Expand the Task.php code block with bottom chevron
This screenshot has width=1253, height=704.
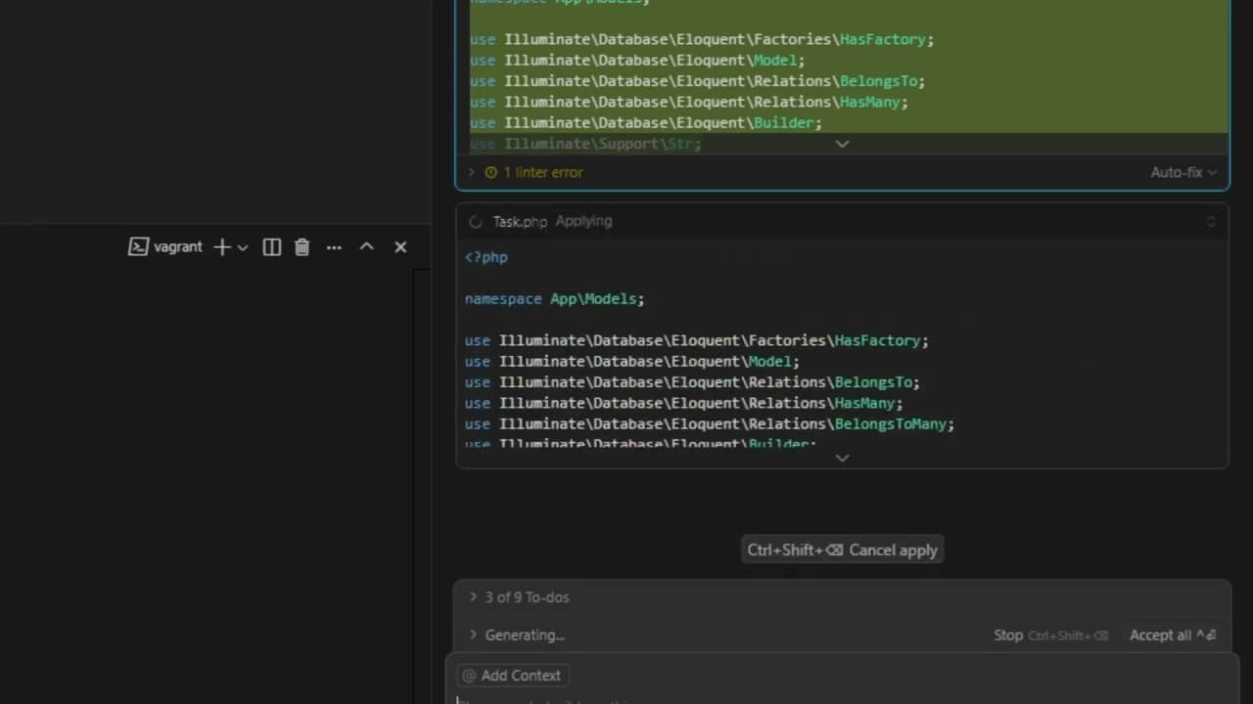[842, 458]
